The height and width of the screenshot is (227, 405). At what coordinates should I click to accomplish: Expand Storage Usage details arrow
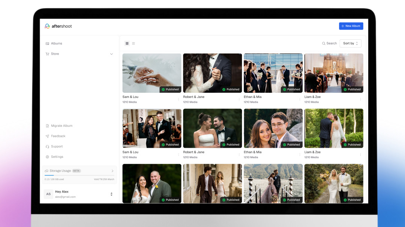tap(112, 171)
